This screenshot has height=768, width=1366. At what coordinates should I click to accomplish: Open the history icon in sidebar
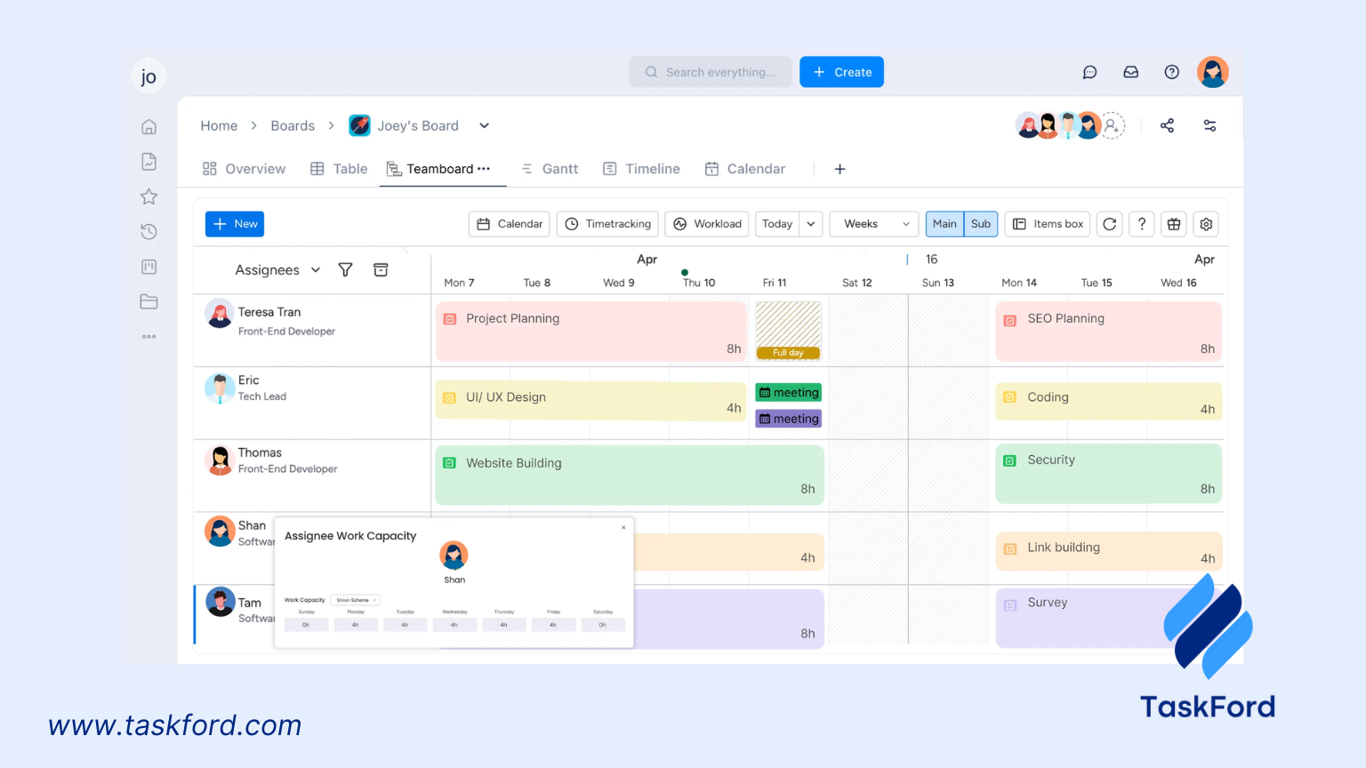tap(149, 232)
